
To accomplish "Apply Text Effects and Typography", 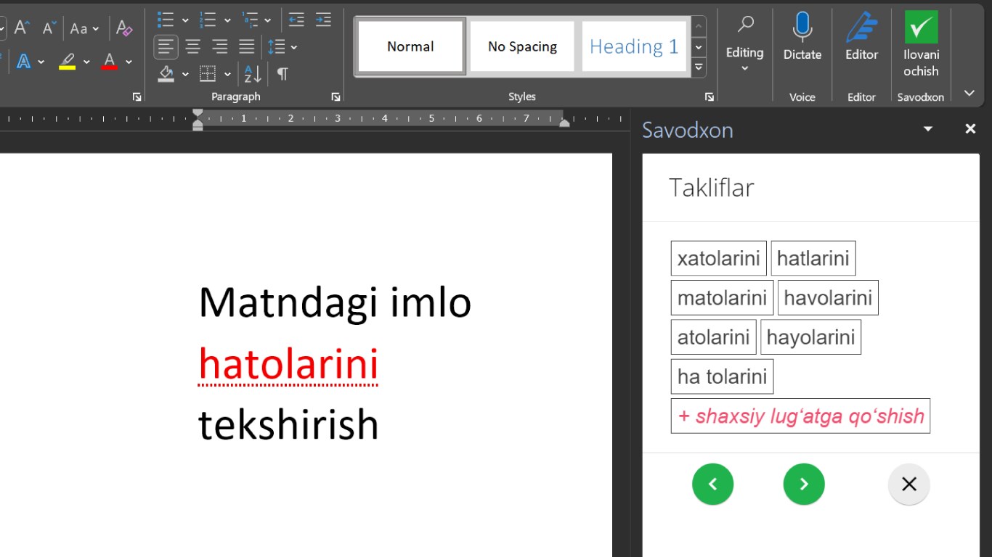I will 23,62.
